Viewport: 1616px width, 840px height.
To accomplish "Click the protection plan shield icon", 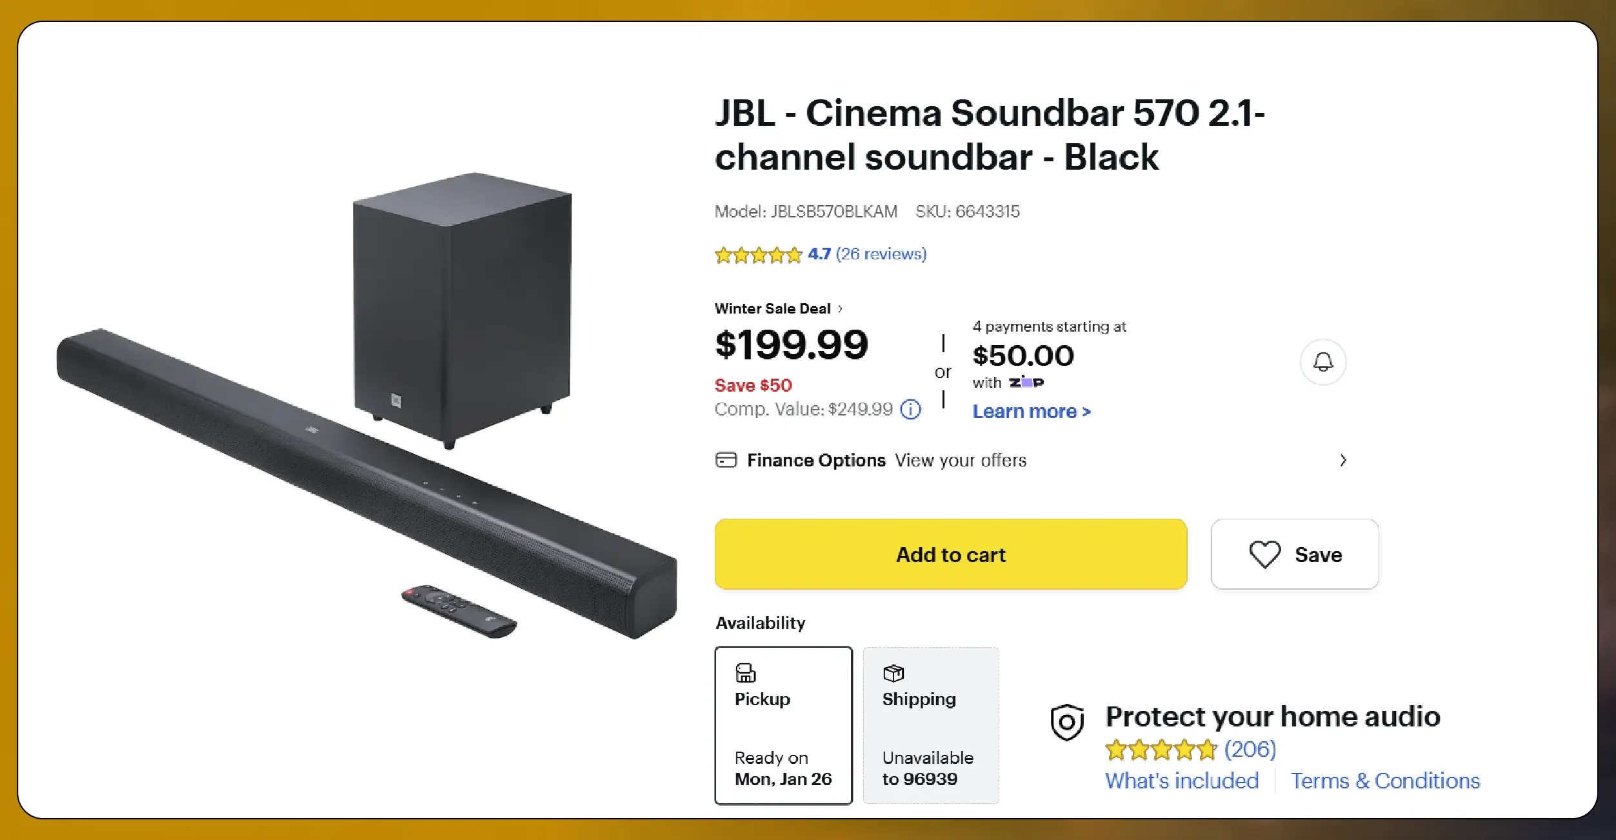I will click(1067, 722).
